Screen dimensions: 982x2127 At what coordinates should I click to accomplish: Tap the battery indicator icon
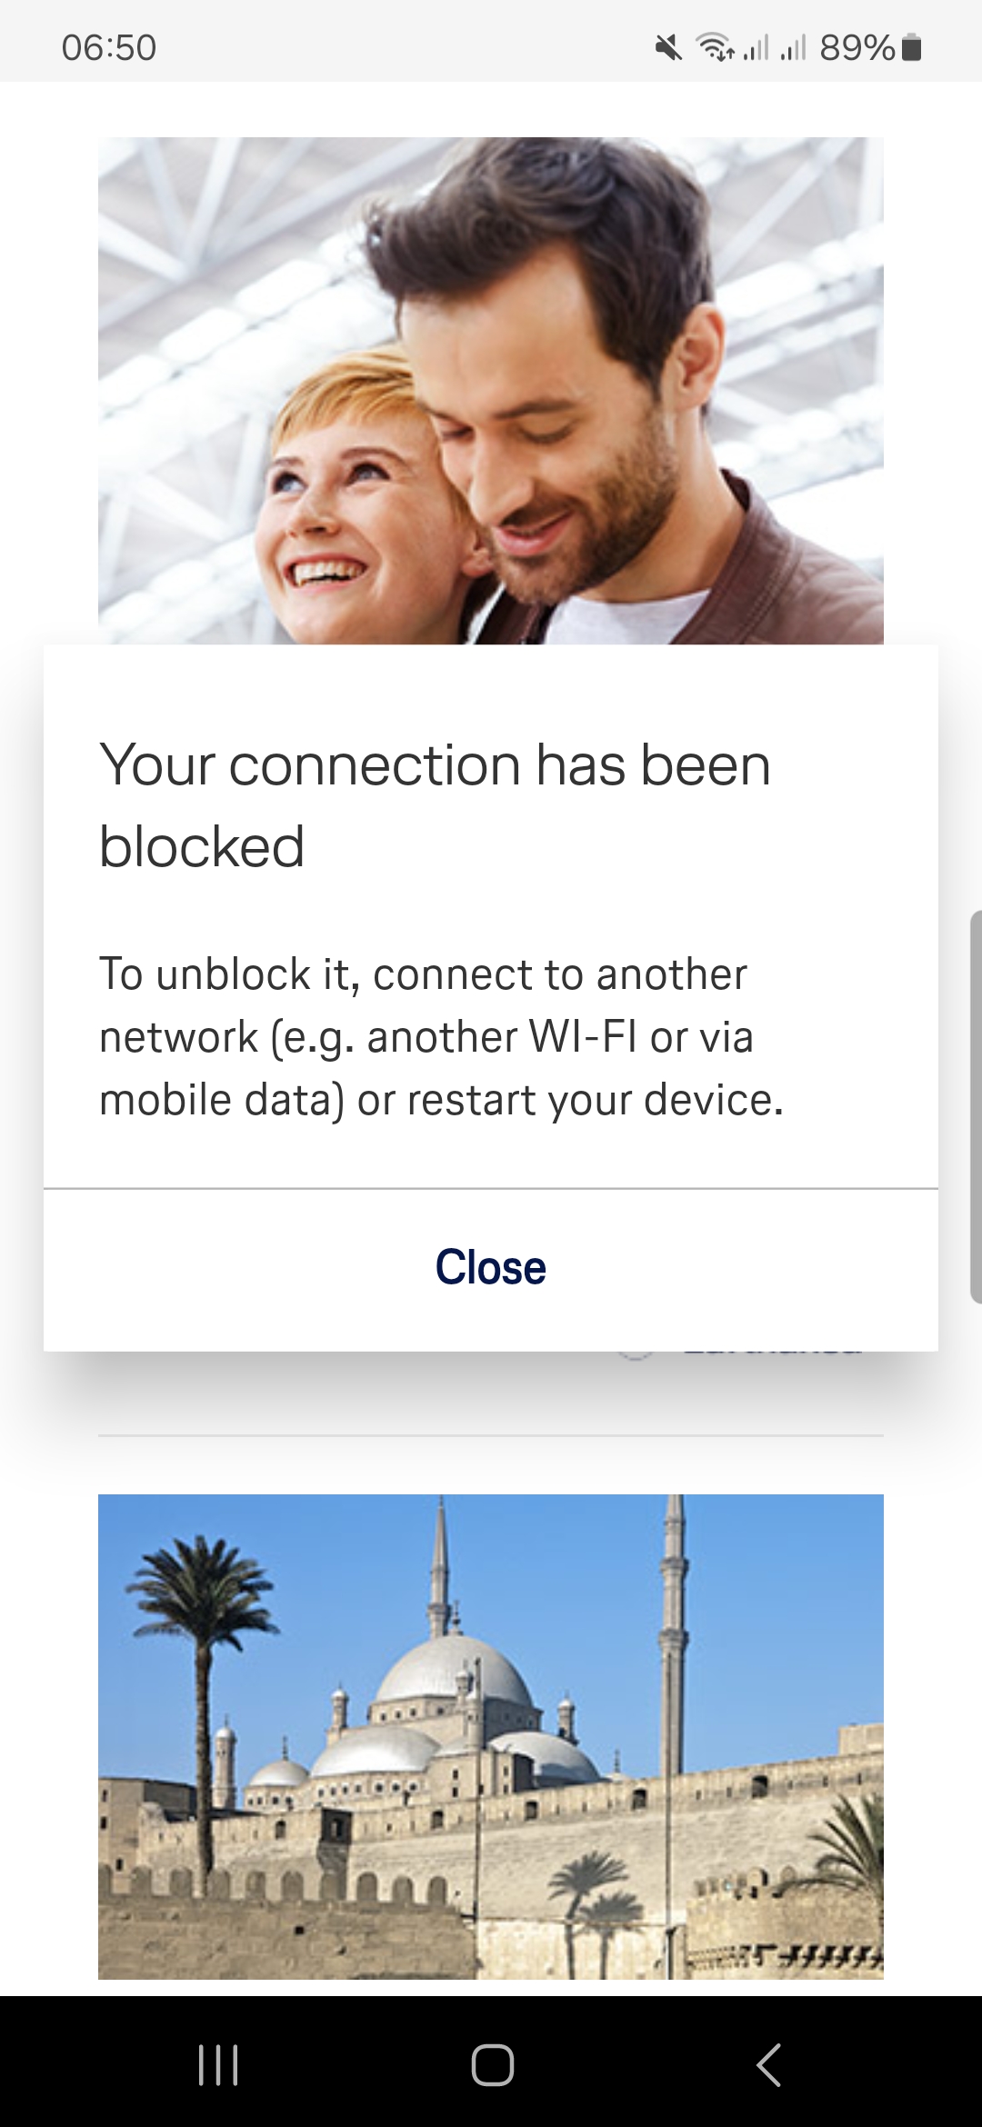(913, 48)
